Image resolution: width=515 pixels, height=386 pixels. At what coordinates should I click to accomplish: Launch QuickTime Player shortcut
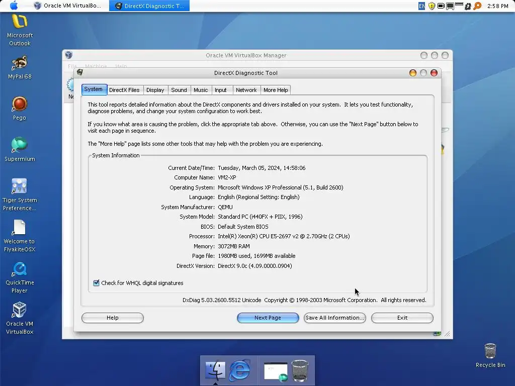click(x=20, y=277)
